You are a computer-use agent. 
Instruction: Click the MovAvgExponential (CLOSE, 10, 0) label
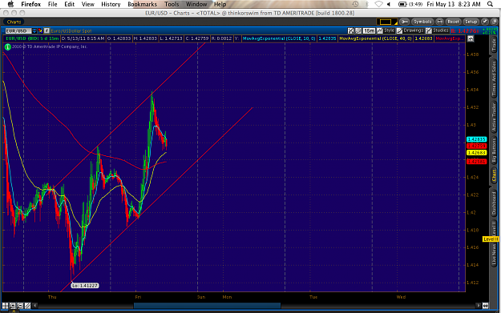tap(279, 38)
